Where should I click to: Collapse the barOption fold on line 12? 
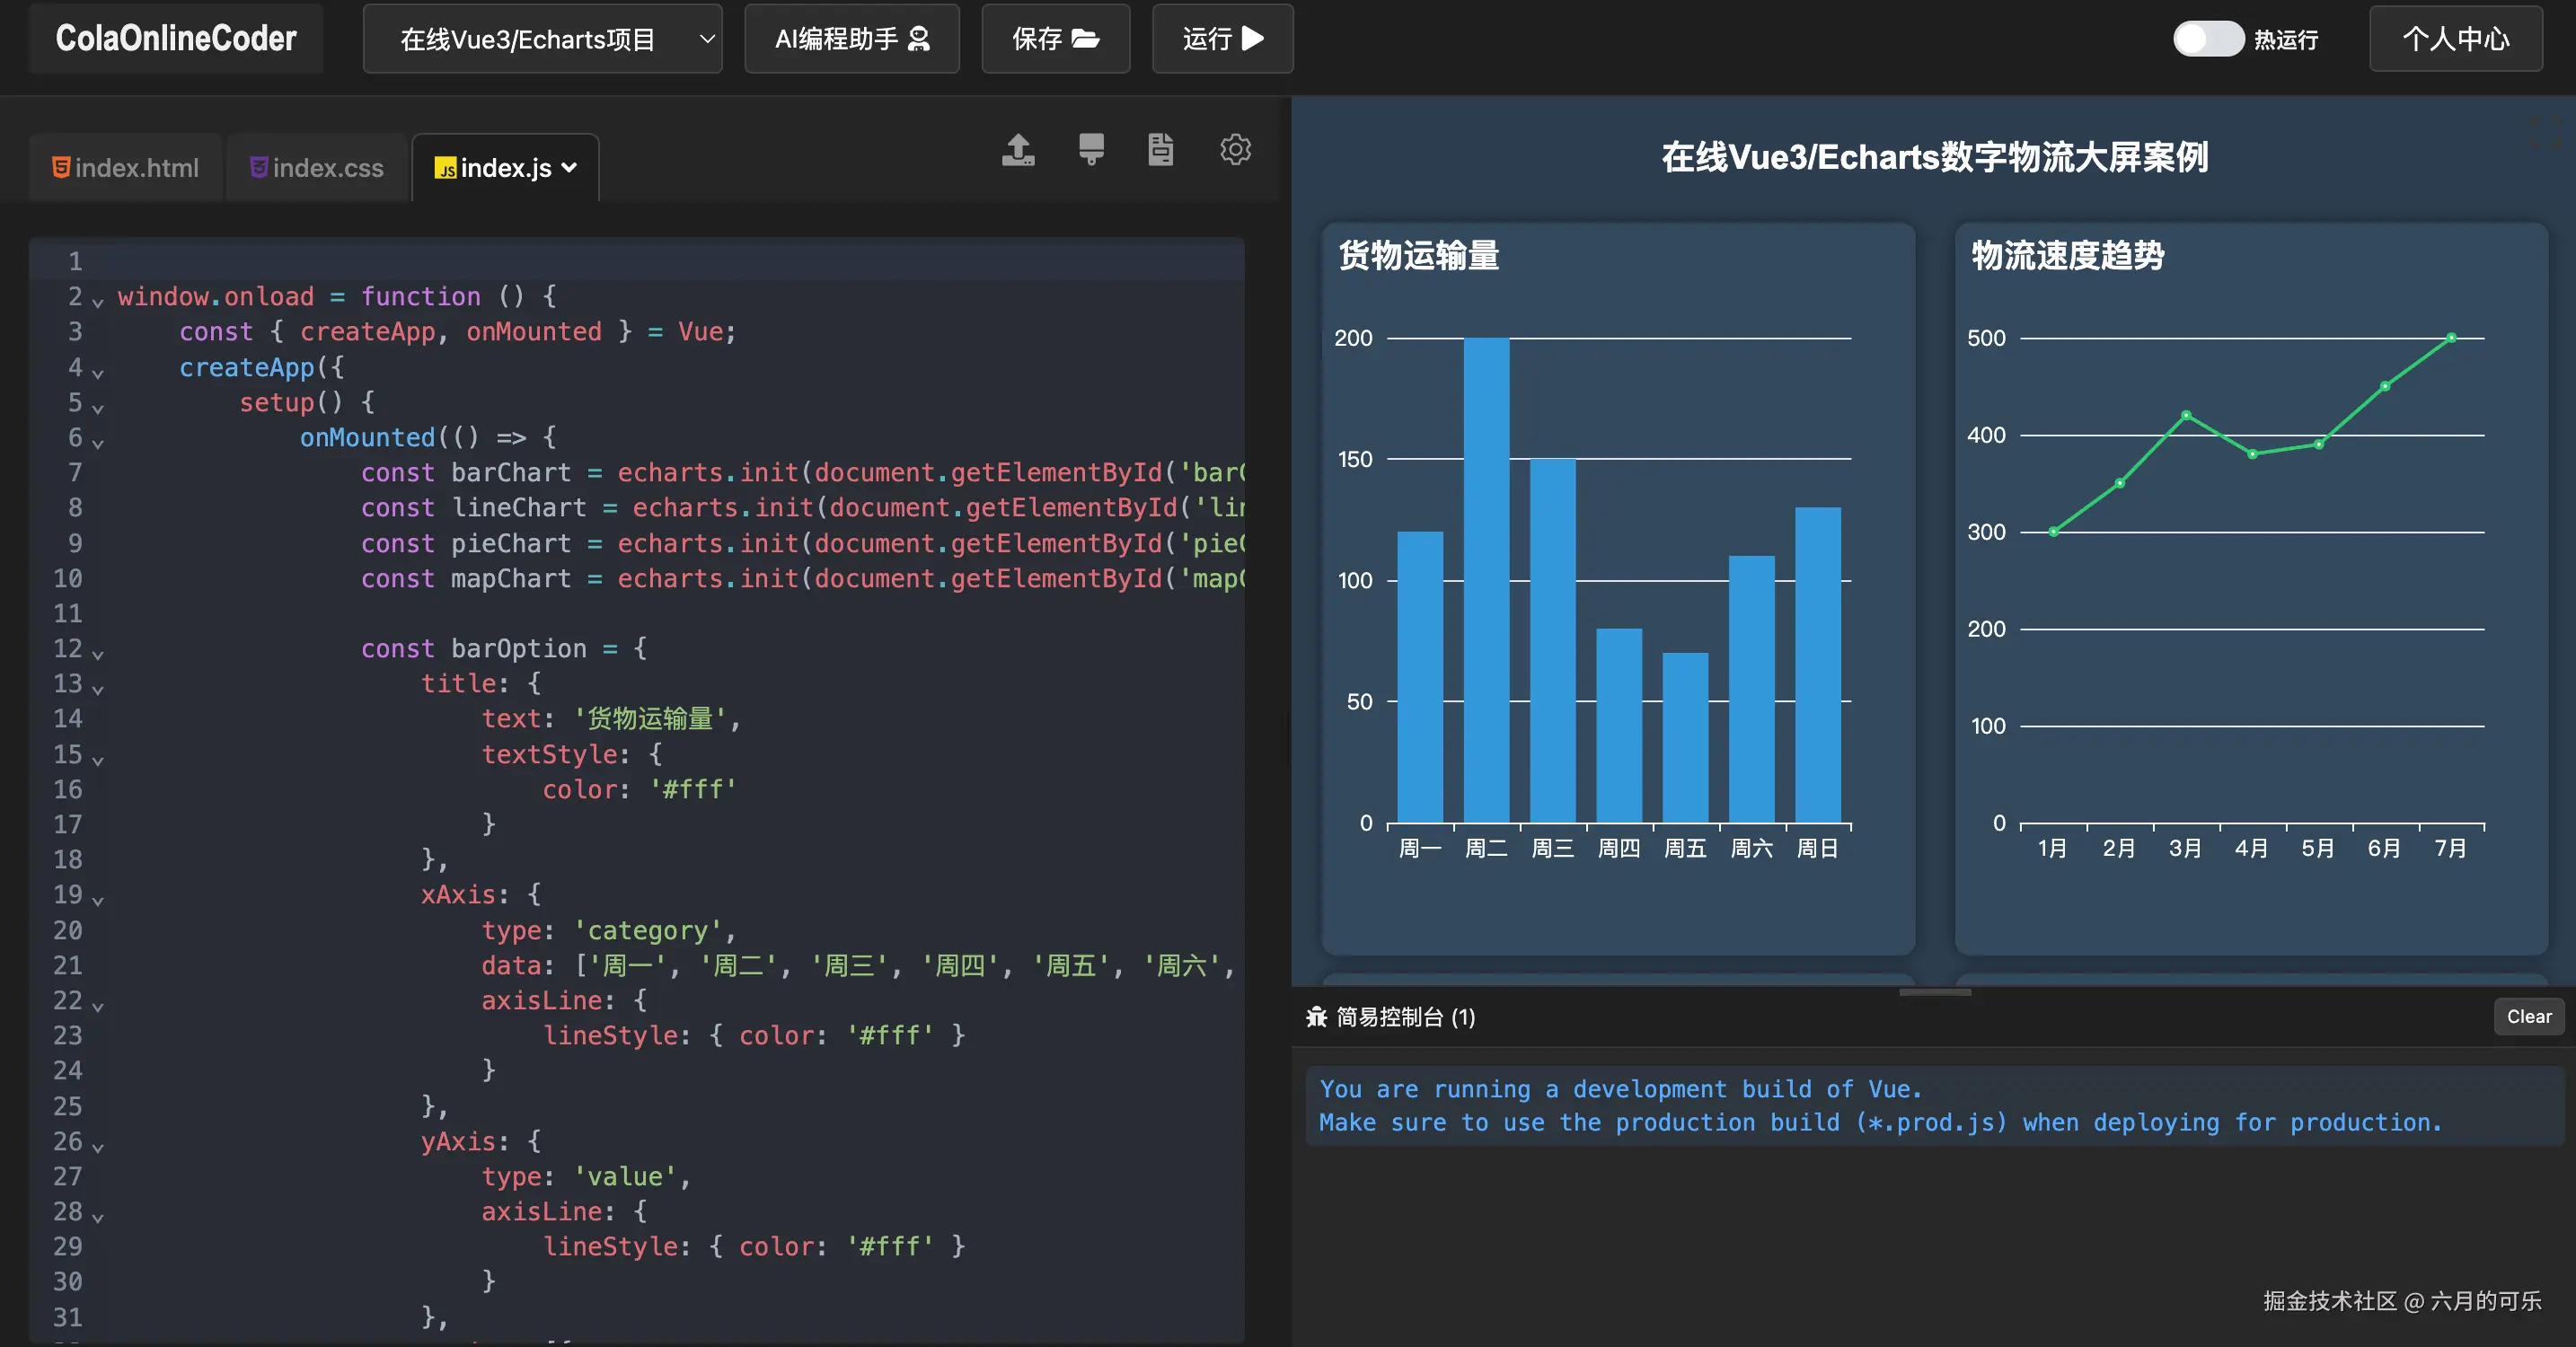pos(98,654)
